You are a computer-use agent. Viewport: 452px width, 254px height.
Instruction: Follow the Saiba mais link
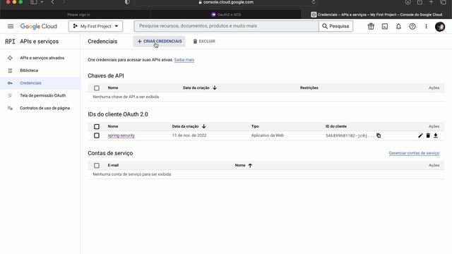click(184, 60)
